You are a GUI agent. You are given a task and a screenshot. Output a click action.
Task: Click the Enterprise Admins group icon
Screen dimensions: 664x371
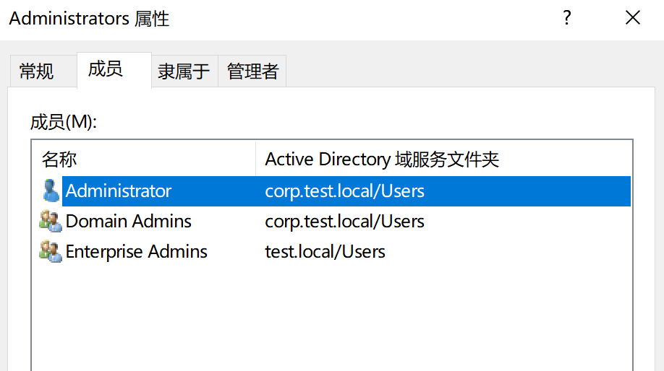[51, 251]
